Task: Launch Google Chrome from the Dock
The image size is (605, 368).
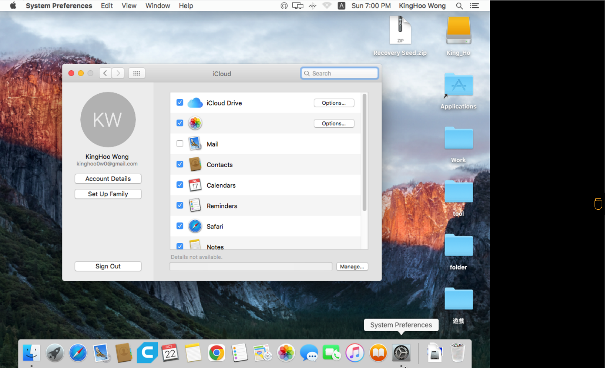Action: point(216,353)
